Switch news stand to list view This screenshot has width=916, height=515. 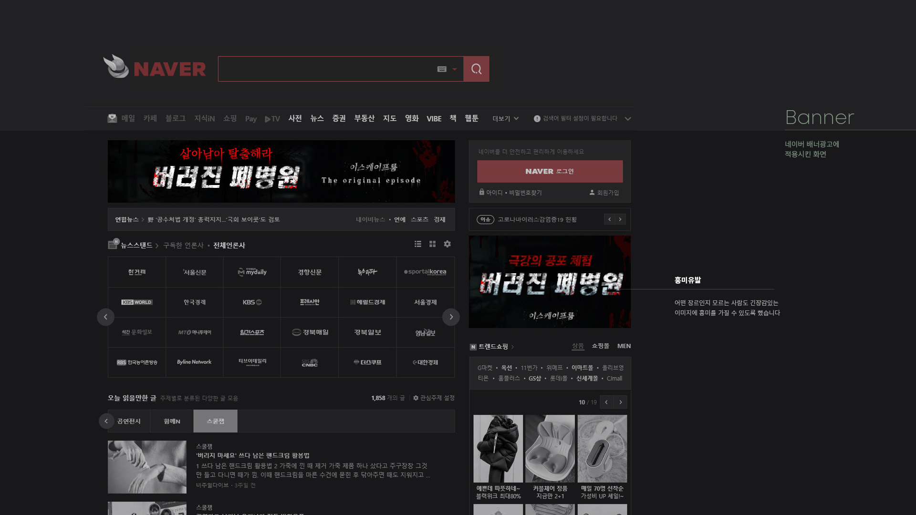418,244
